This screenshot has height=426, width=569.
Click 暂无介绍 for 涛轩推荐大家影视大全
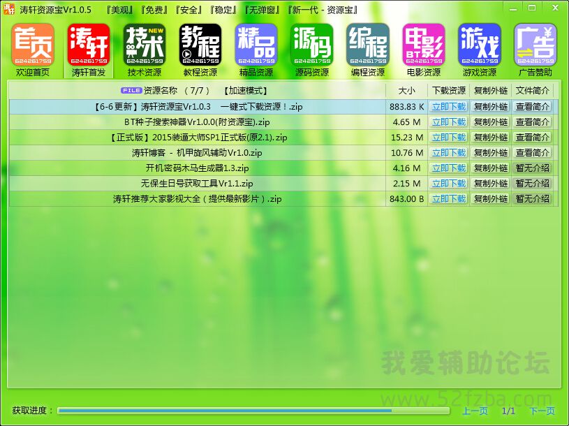(533, 199)
